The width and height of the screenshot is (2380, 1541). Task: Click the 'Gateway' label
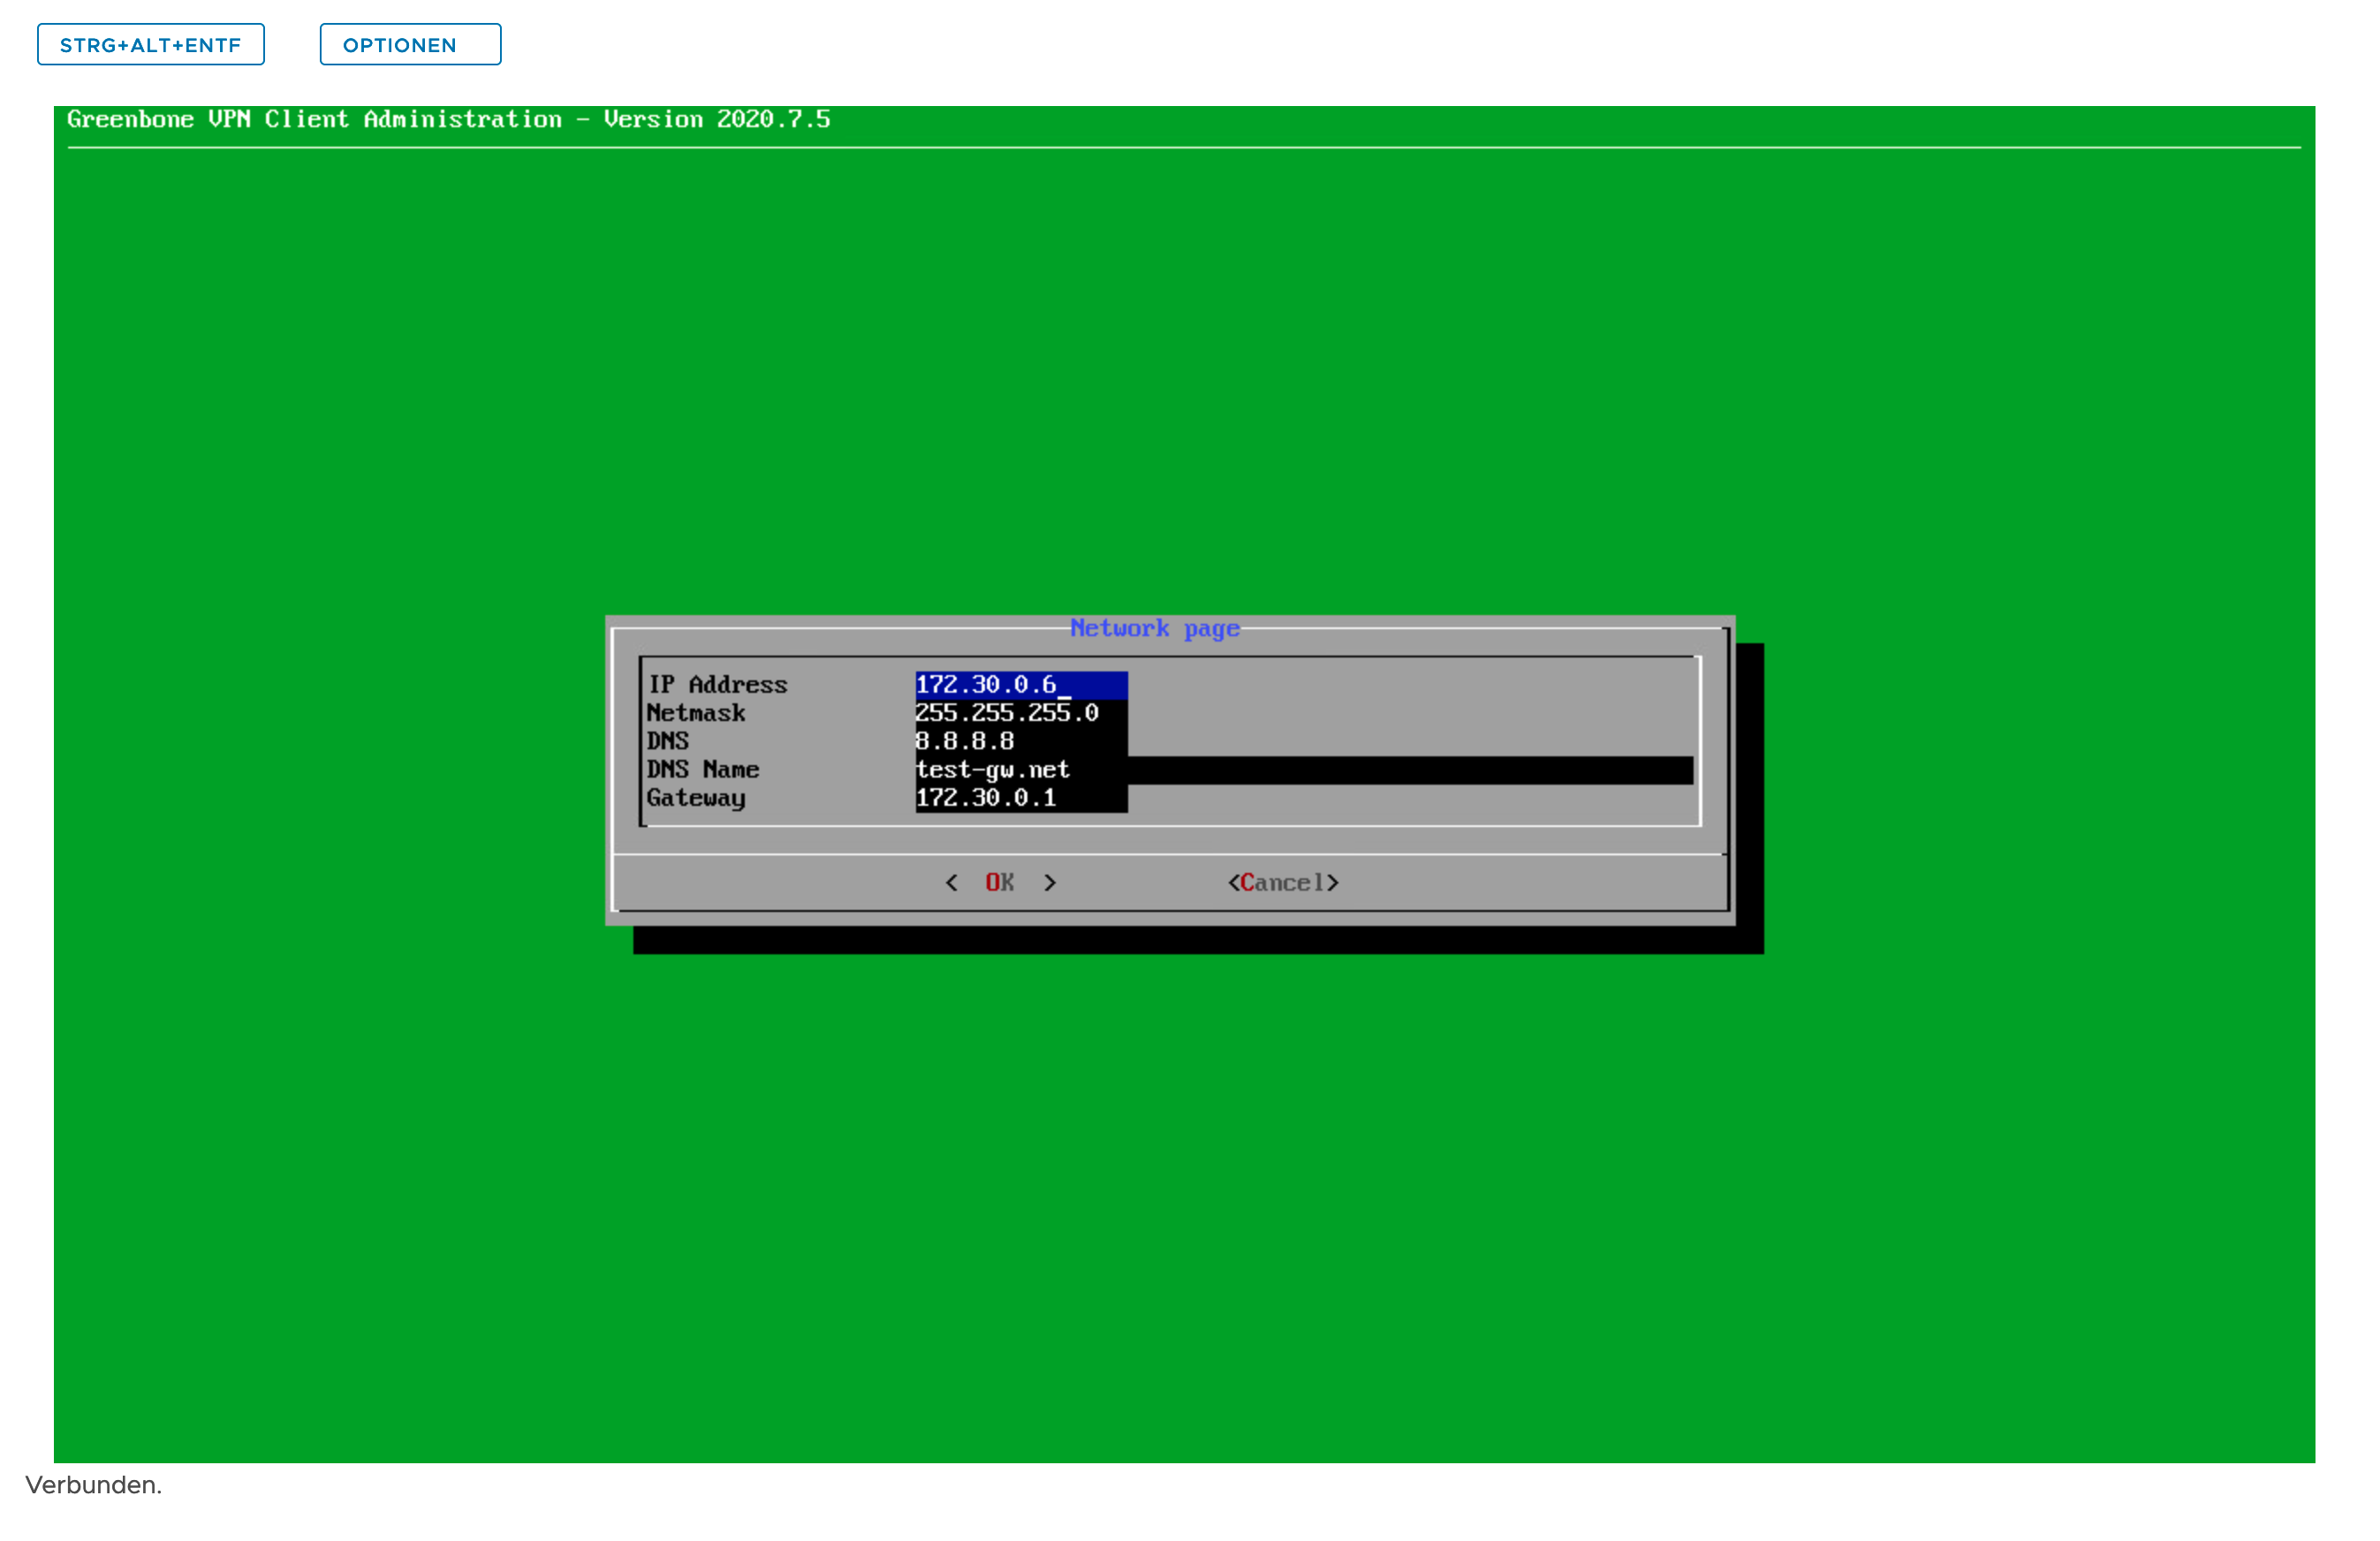[x=696, y=799]
